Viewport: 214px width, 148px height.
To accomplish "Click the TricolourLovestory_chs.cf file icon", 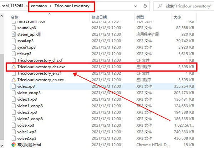I will 14,60.
